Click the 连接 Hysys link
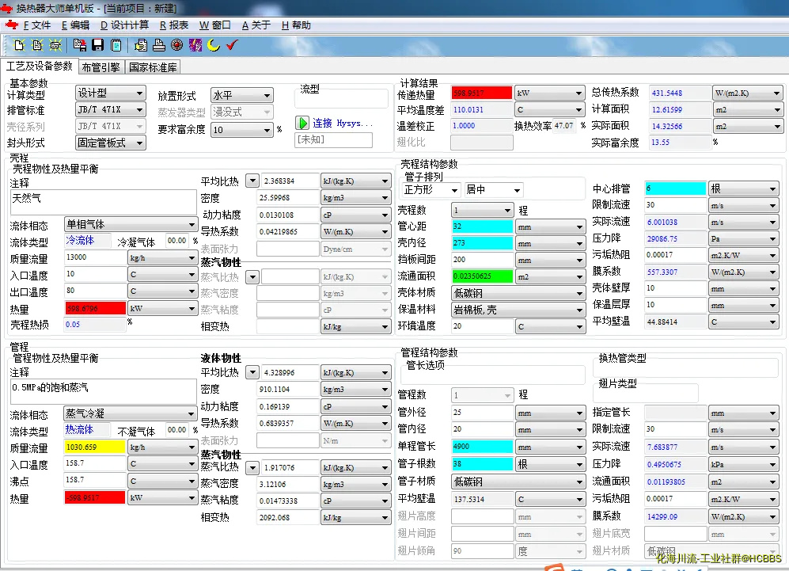 pos(342,124)
